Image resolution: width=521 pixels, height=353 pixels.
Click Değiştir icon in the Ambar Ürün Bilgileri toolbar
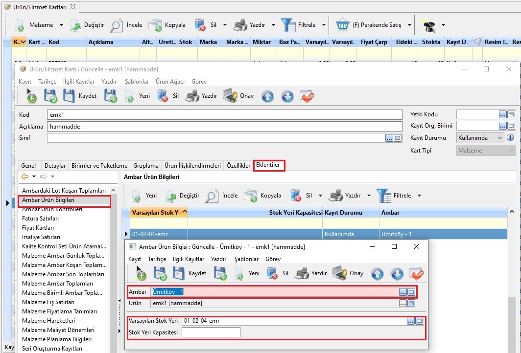tap(171, 196)
